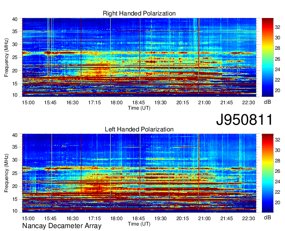Click the Left Handed Polarization title
Viewport: 285px width, 231px height.
tap(139, 129)
